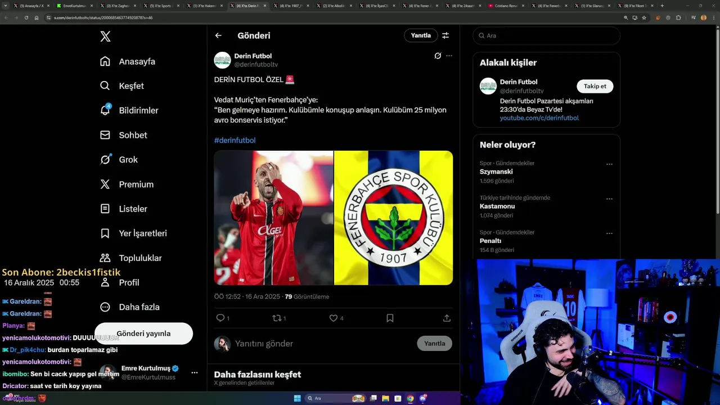Click the #derinfutbol hashtag link

point(235,140)
